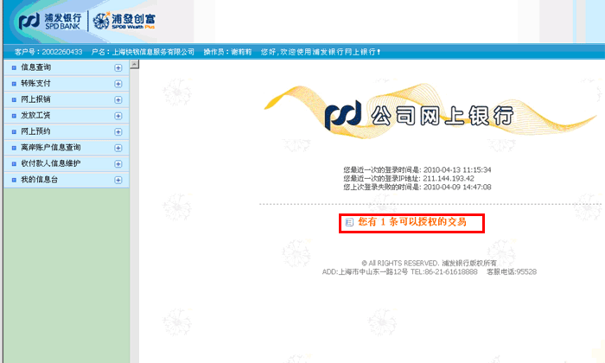
Task: Expand the 收付款人信息维护 plus icon
Action: (x=118, y=164)
